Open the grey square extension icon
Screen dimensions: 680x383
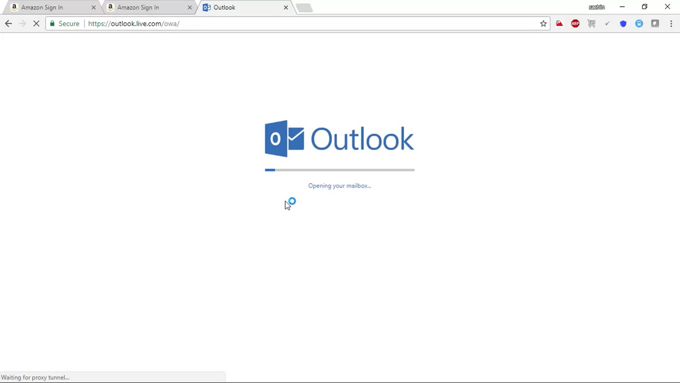[x=655, y=23]
